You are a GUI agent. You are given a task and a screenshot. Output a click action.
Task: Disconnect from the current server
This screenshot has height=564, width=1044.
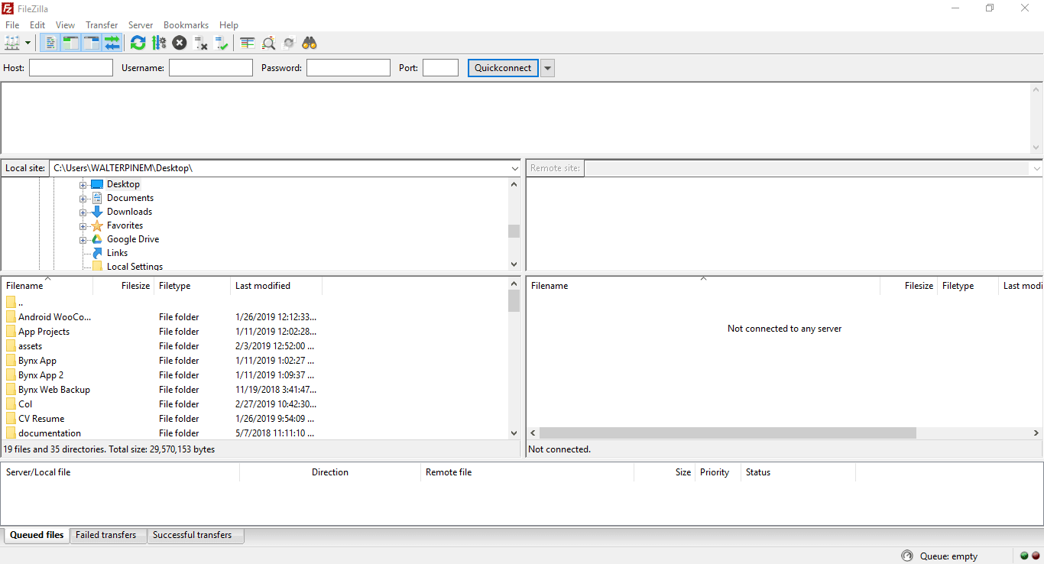(201, 43)
